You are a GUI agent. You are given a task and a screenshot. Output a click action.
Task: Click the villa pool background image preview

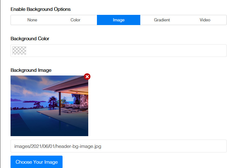click(x=49, y=106)
